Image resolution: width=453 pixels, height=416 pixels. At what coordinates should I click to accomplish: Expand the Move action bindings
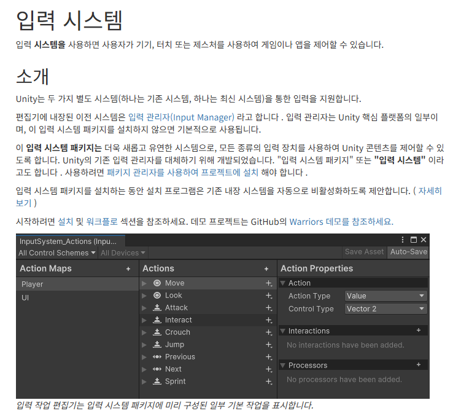(144, 283)
